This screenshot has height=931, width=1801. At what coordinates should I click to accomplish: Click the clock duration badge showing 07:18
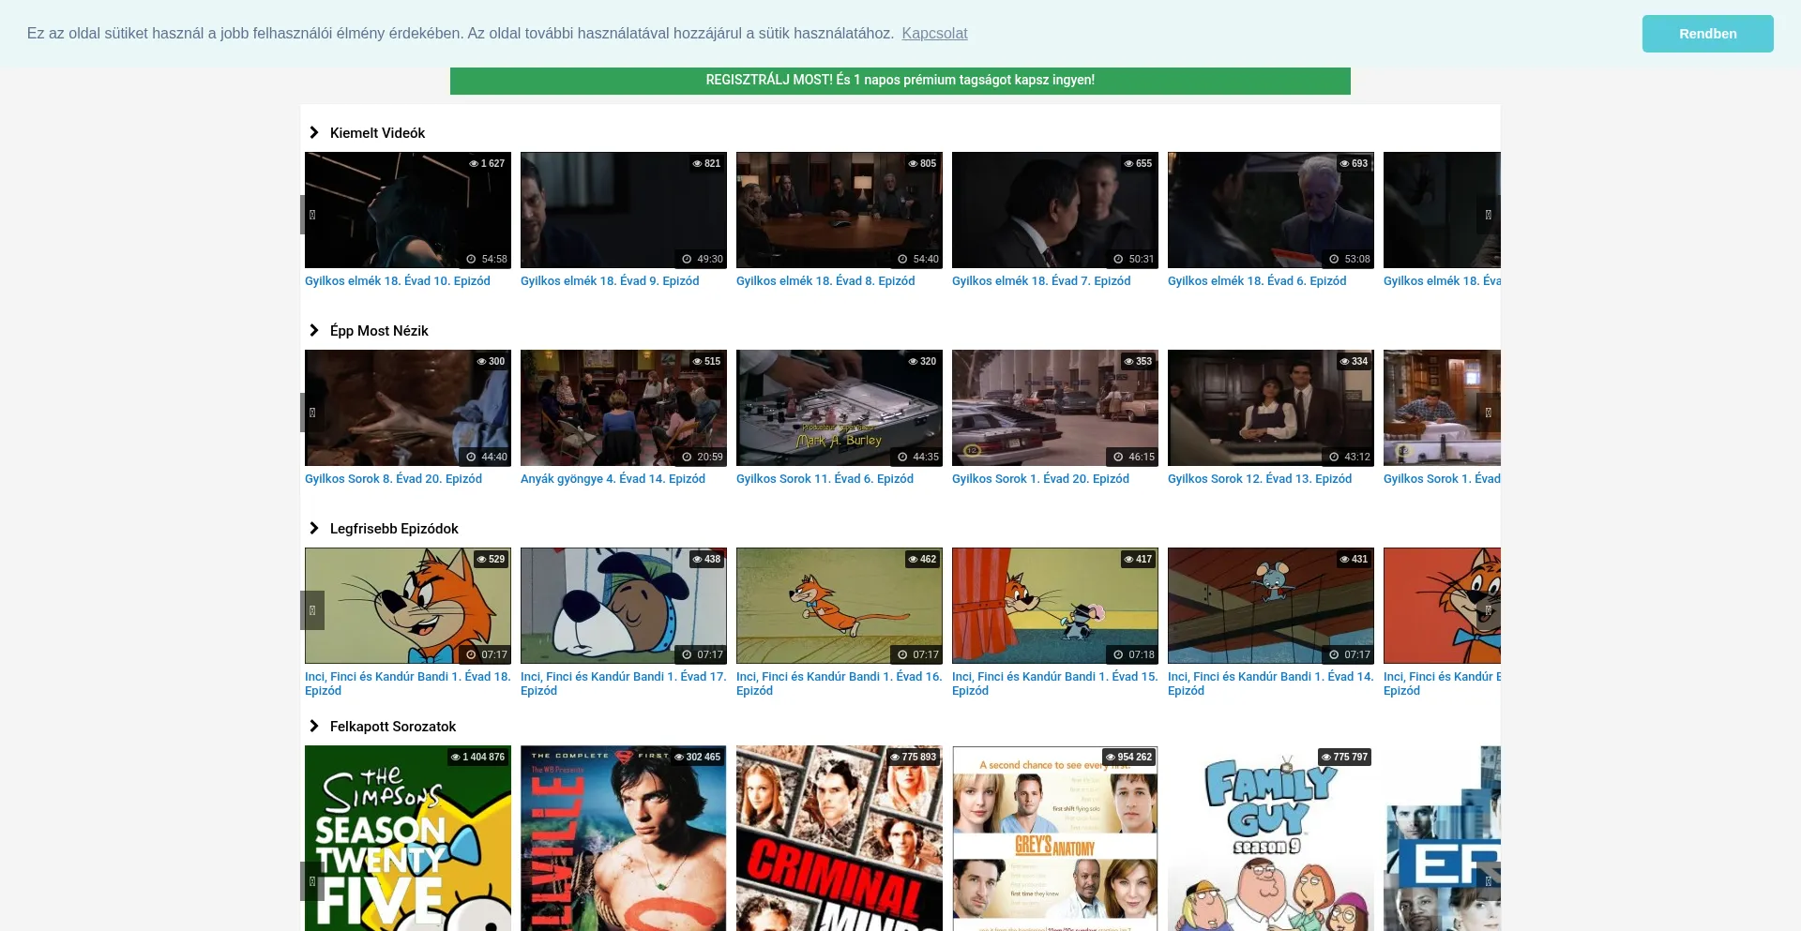tap(1134, 654)
